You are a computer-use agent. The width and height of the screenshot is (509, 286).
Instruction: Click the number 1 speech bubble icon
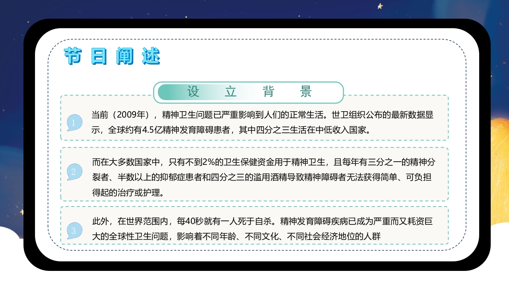tap(74, 123)
